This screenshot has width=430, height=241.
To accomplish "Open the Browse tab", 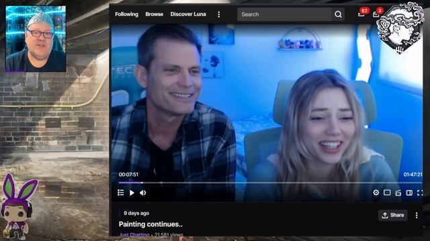I will tap(154, 14).
